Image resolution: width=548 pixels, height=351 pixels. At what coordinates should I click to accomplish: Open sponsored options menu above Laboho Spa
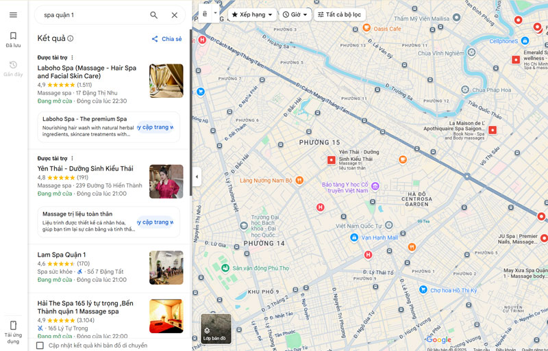point(73,57)
